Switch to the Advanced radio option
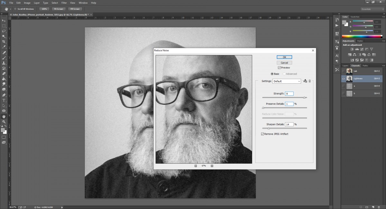The width and height of the screenshot is (386, 209). (x=284, y=74)
